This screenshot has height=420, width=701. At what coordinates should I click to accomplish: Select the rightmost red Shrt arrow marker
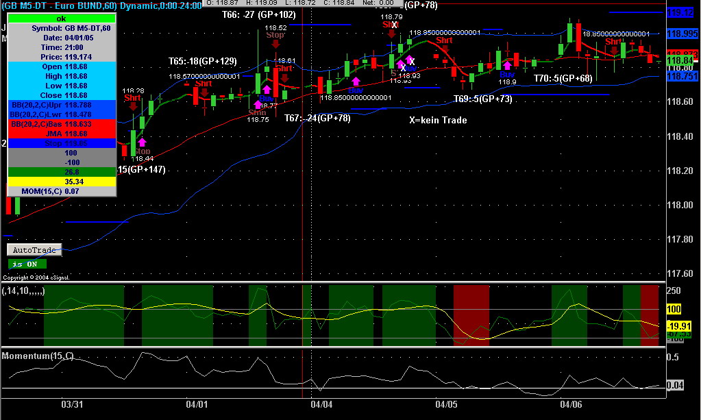pyautogui.click(x=613, y=50)
